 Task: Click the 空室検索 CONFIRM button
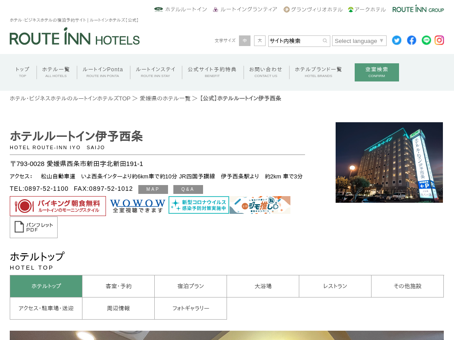coord(377,72)
